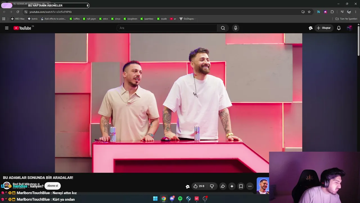The height and width of the screenshot is (203, 360).
Task: Open the Red Bull Miksteyp channel avatar
Action: [x=7, y=186]
